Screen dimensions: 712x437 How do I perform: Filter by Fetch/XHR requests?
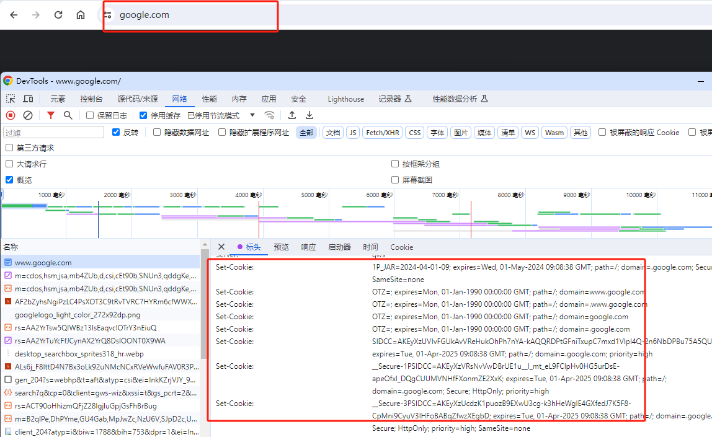click(x=382, y=133)
